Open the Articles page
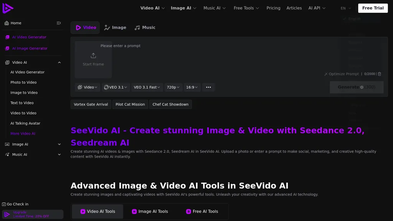Image resolution: width=393 pixels, height=221 pixels. 294,8
